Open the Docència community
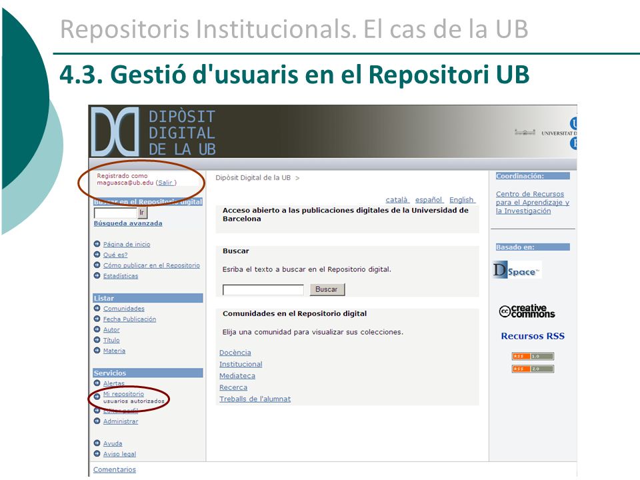The width and height of the screenshot is (640, 480). tap(235, 353)
